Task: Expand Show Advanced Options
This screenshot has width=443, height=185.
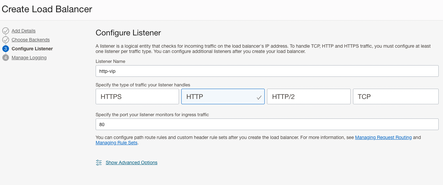Action: tap(132, 162)
